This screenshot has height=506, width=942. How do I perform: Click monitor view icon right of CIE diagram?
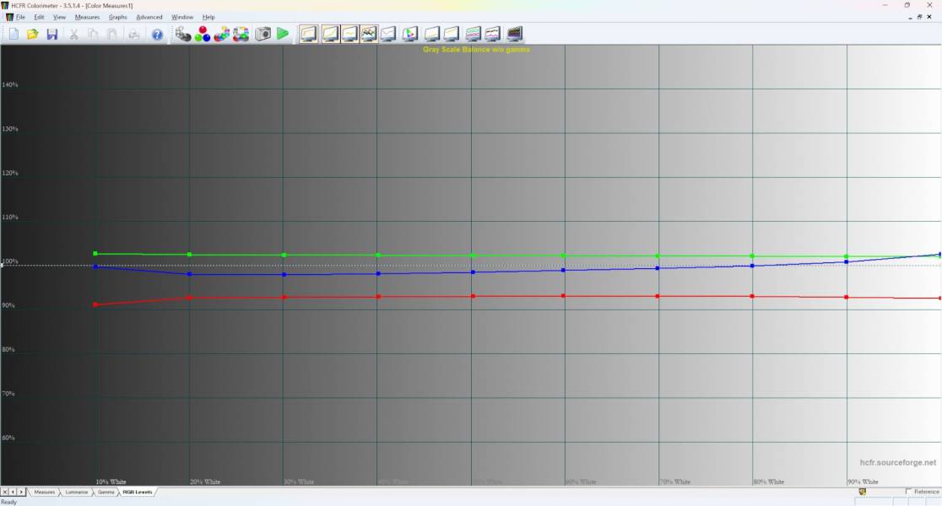pyautogui.click(x=432, y=35)
